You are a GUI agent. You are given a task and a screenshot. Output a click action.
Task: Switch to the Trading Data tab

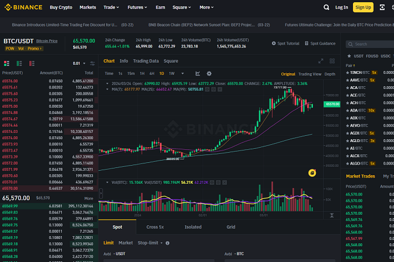coord(146,61)
